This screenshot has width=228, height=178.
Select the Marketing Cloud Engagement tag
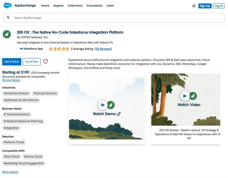24,163
